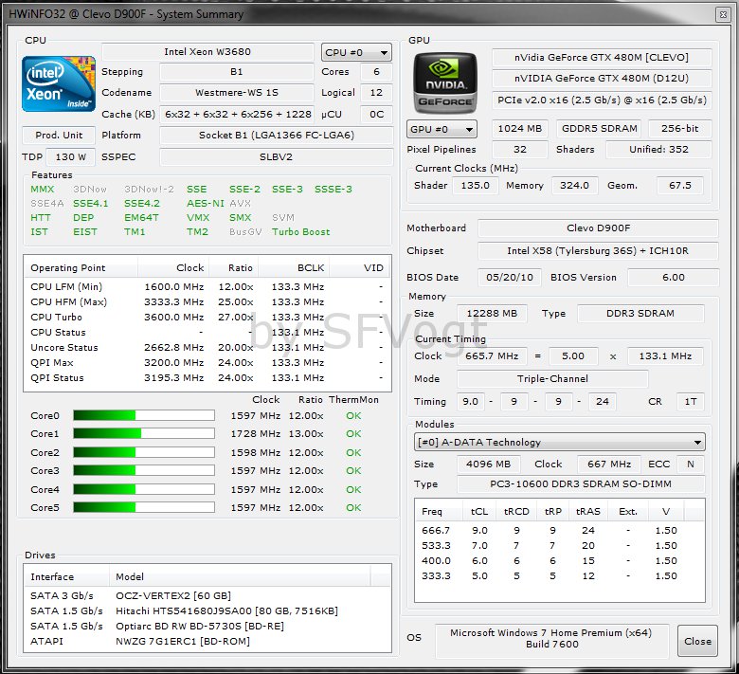
Task: Click the SLBV2 SSPEC field
Action: (x=277, y=156)
